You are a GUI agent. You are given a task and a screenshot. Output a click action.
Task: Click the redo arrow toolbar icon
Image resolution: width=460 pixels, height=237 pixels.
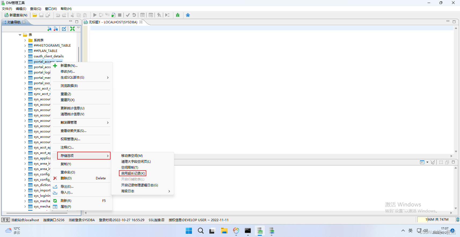click(x=64, y=15)
